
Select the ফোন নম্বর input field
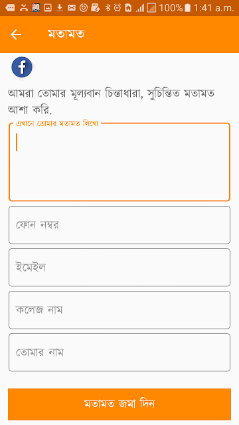coord(119,225)
